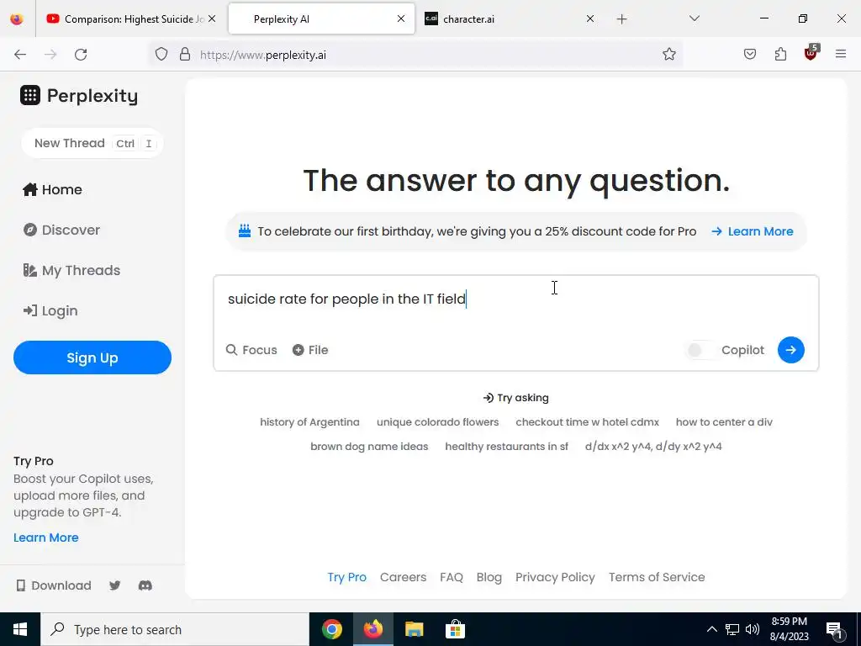Open the Blog footer link
The width and height of the screenshot is (861, 646).
489,577
